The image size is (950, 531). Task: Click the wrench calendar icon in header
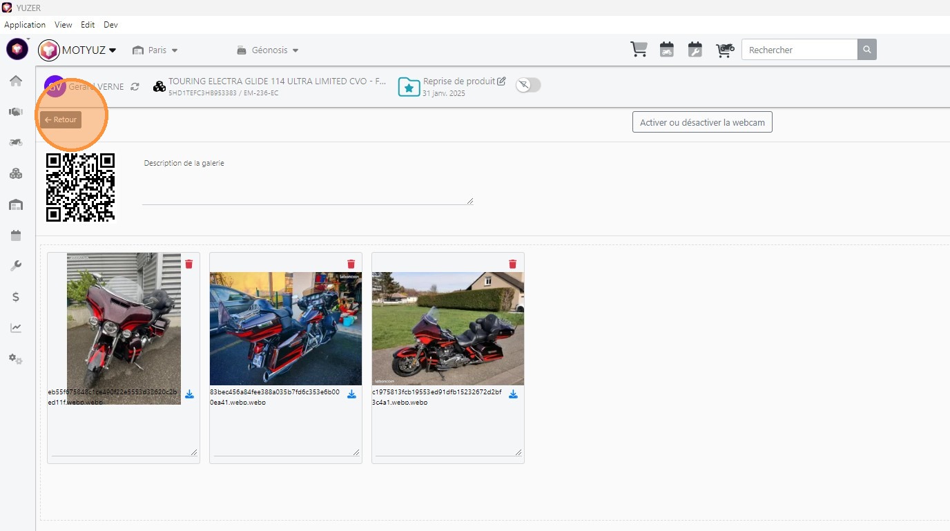coord(695,50)
